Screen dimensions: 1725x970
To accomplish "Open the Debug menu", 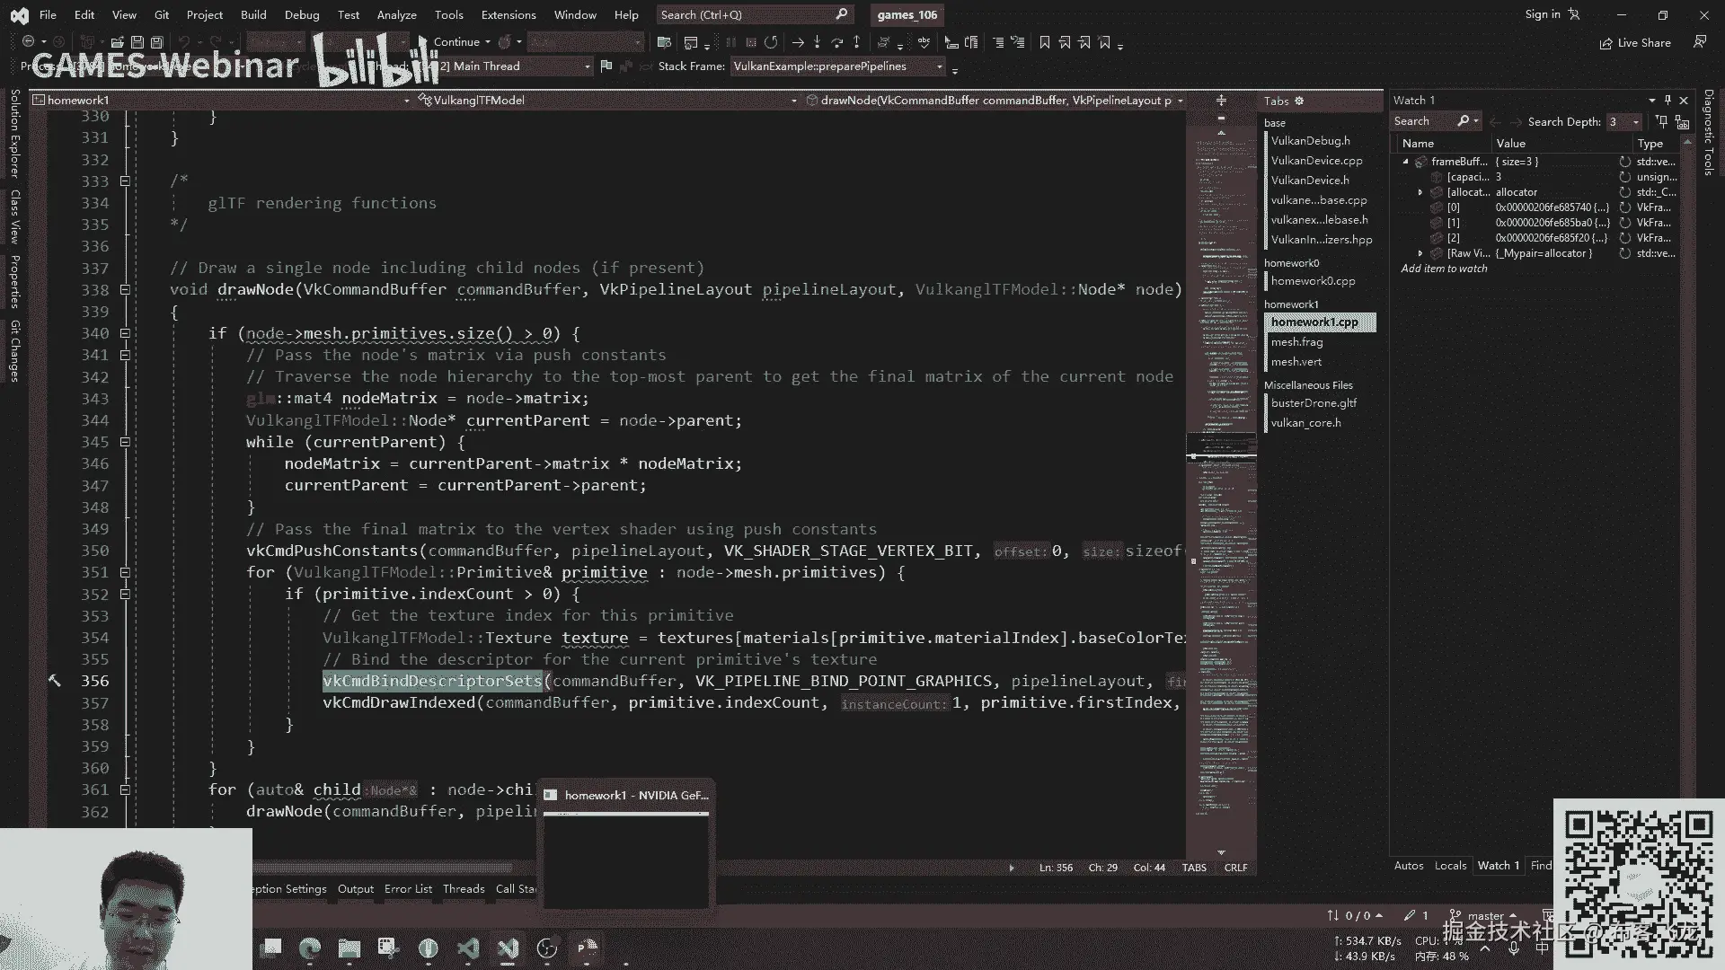I will (x=301, y=14).
